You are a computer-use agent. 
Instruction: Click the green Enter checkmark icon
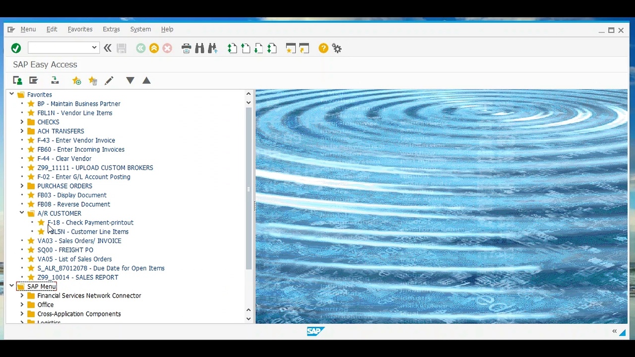click(16, 48)
